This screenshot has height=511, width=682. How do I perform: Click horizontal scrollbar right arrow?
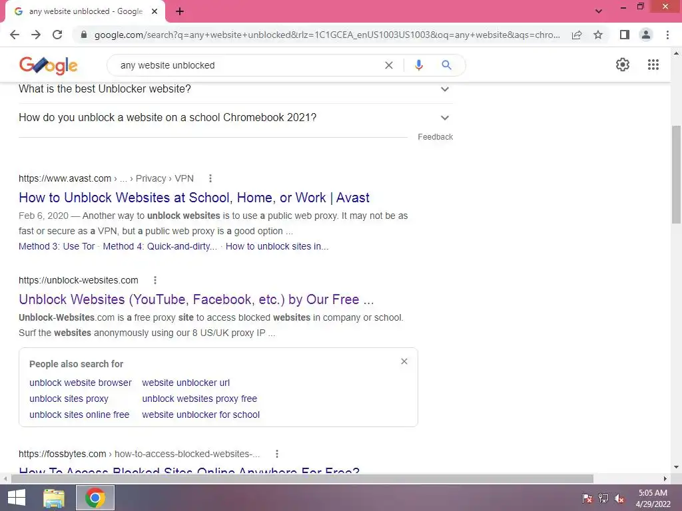click(665, 478)
